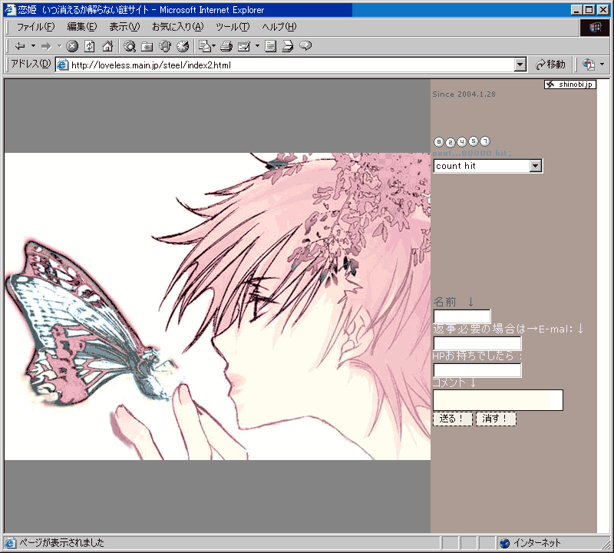Click the Forward arrow toolbar button
Image resolution: width=614 pixels, height=553 pixels.
click(x=46, y=46)
